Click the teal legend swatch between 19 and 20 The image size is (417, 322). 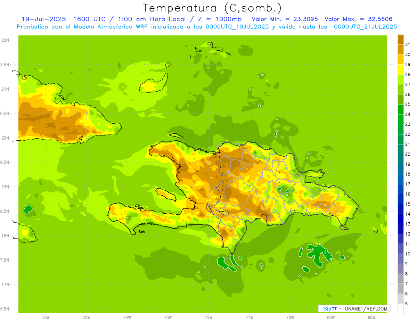[401, 159]
